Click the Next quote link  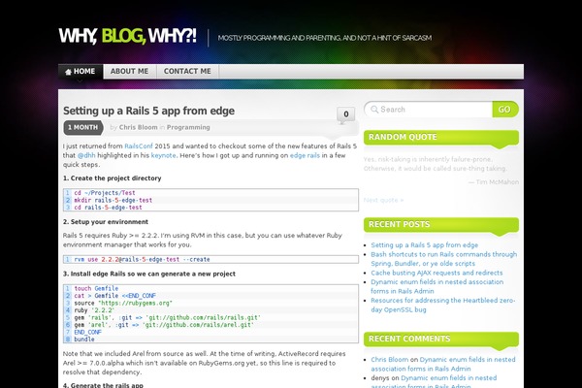(383, 200)
